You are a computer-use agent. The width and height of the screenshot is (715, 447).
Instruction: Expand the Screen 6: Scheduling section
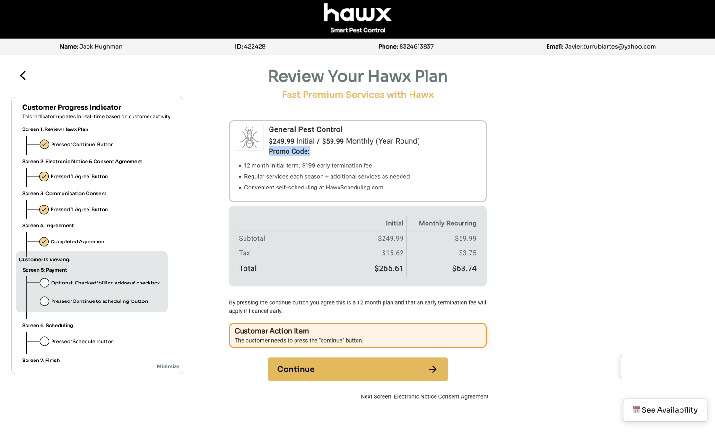(48, 325)
